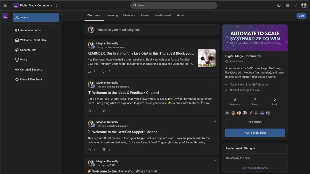
Task: Click the "7 Posts" stat
Action: tap(255, 102)
